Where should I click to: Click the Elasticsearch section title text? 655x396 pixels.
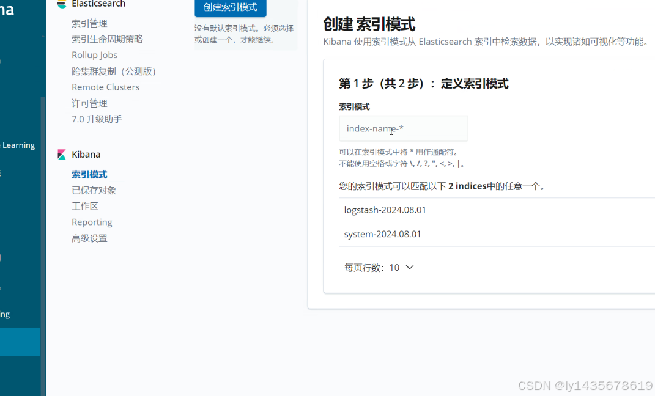click(98, 4)
